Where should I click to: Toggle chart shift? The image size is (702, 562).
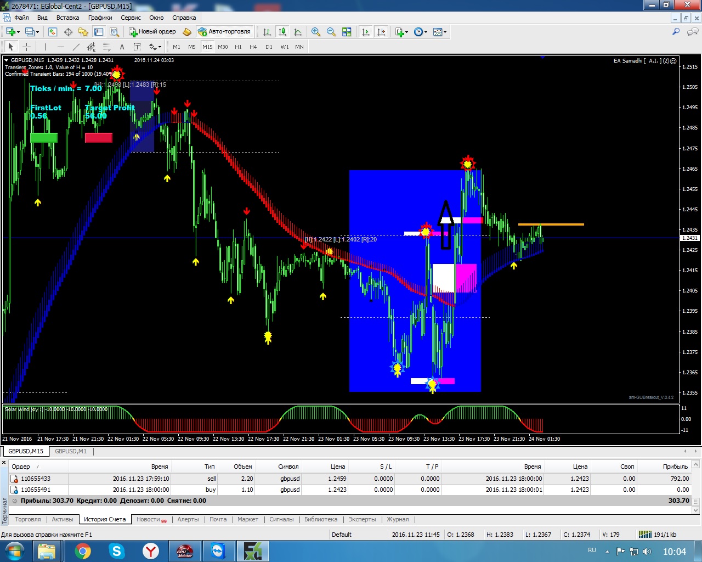pyautogui.click(x=381, y=32)
